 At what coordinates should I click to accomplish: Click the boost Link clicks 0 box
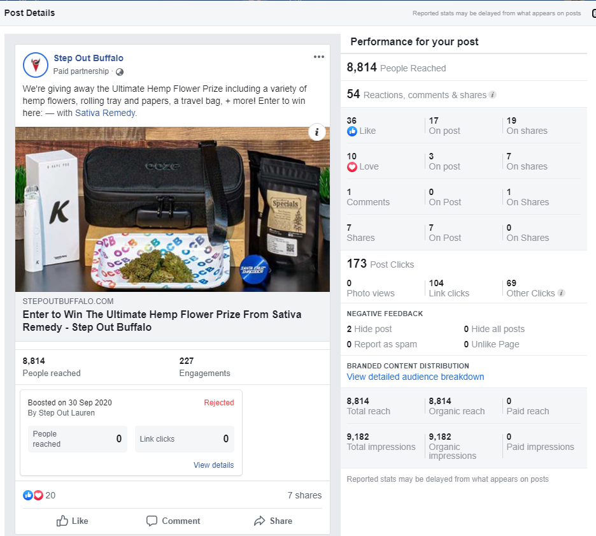185,439
